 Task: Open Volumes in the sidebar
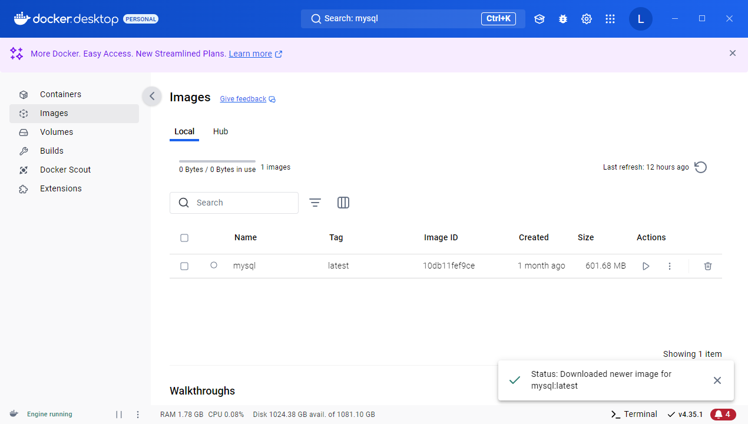74,132
